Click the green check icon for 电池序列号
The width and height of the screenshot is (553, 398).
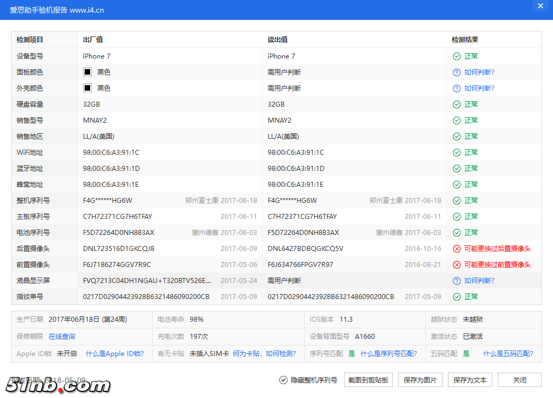coord(457,233)
